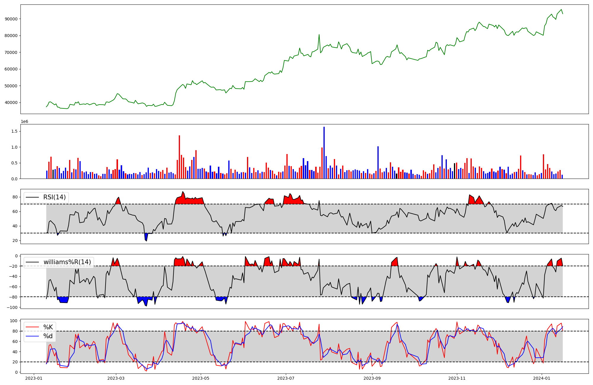Click the tallest red volume bar

179,157
